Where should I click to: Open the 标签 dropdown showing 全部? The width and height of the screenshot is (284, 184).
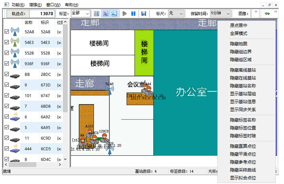(x=81, y=14)
